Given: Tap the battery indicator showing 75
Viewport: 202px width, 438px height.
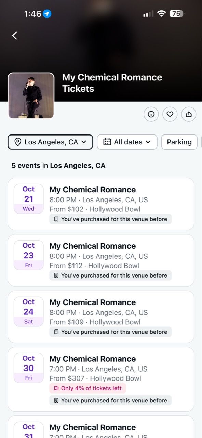Looking at the screenshot, I should [x=177, y=14].
